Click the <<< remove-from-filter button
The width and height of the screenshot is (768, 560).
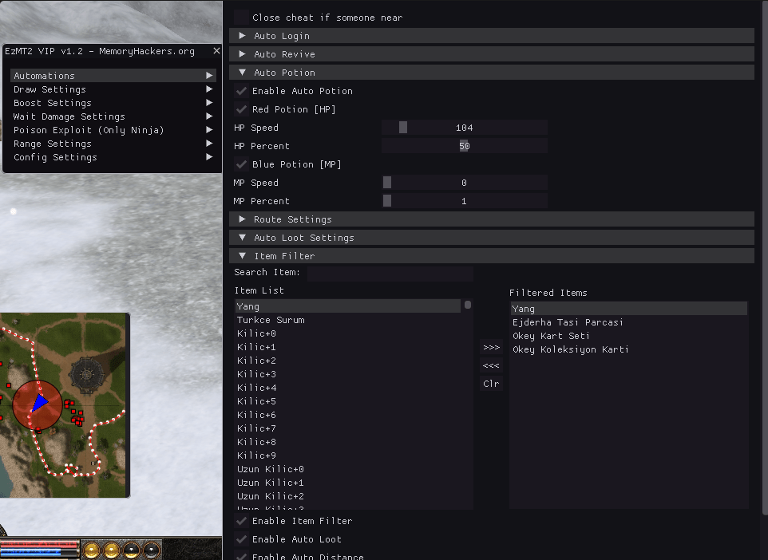pos(491,365)
